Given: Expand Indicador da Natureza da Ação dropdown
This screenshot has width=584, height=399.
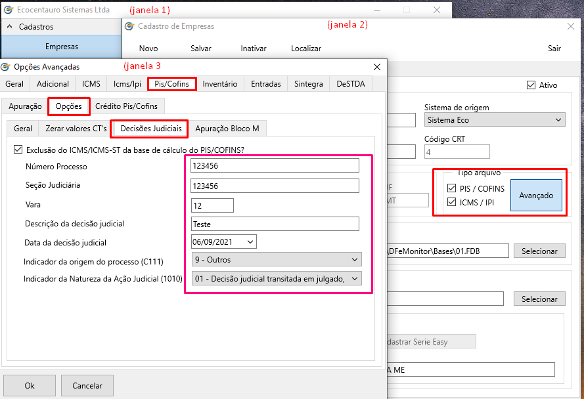Looking at the screenshot, I should (x=355, y=279).
